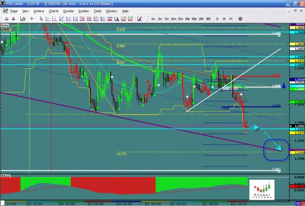The height and width of the screenshot is (206, 305).
Task: Toggle the Daily 'D' timeframe
Action: (217, 18)
